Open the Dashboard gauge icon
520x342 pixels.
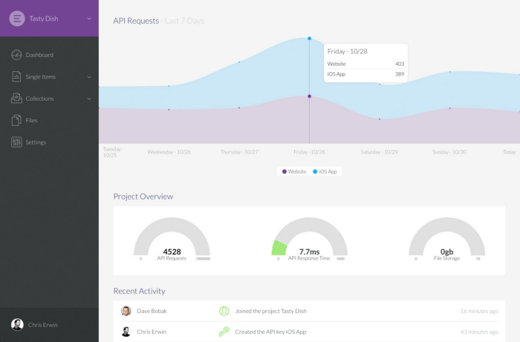[x=16, y=55]
